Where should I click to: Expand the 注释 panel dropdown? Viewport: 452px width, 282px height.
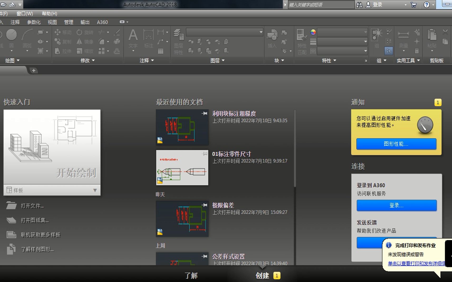click(147, 60)
